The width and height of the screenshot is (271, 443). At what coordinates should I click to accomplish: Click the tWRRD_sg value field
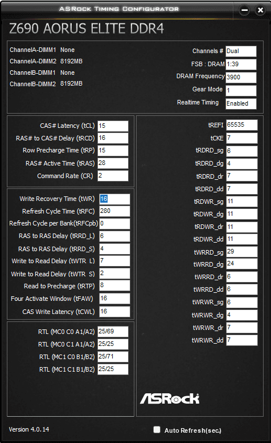click(242, 252)
